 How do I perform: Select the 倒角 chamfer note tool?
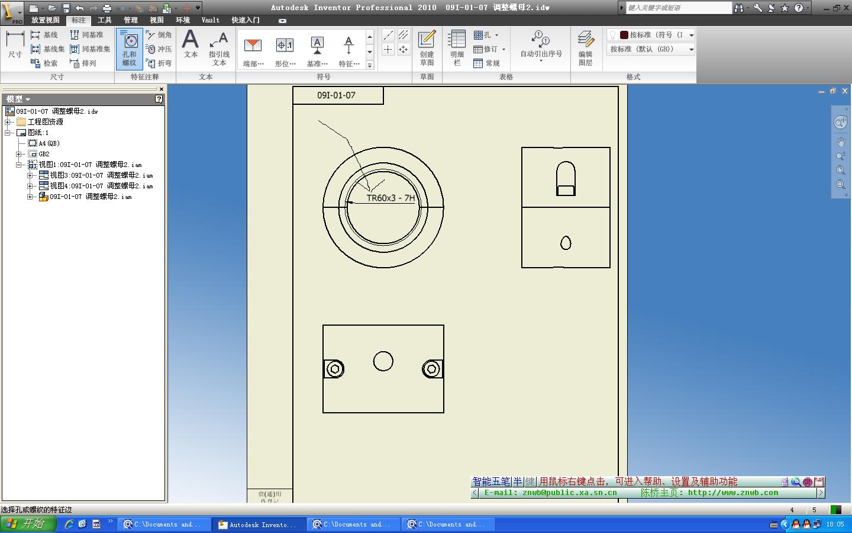point(159,35)
